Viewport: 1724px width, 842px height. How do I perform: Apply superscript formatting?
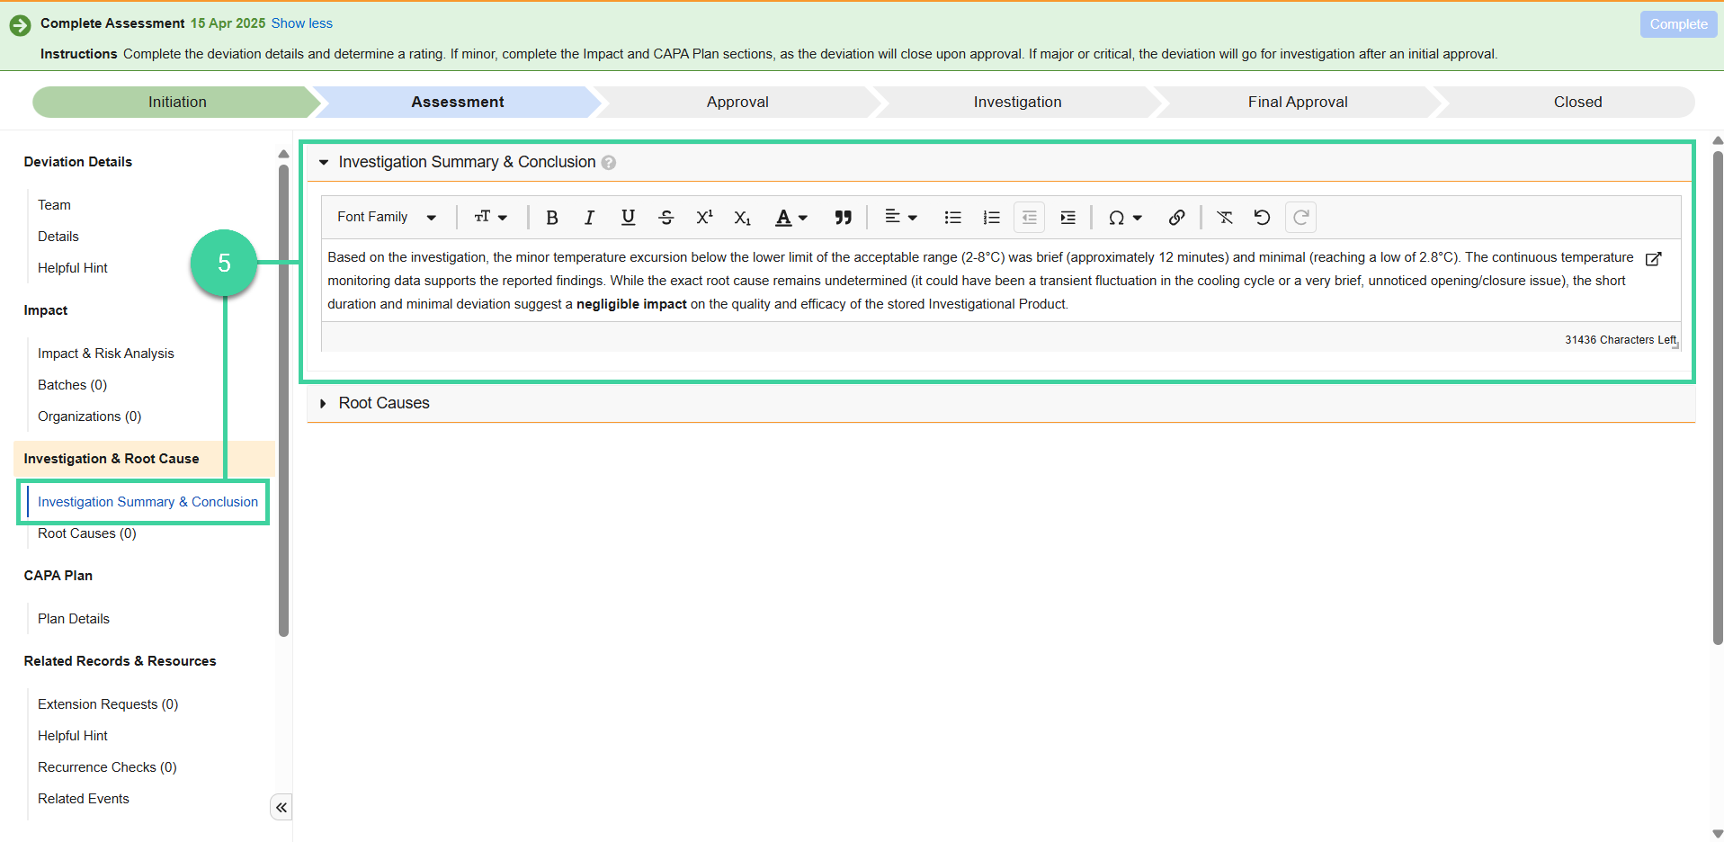click(704, 218)
